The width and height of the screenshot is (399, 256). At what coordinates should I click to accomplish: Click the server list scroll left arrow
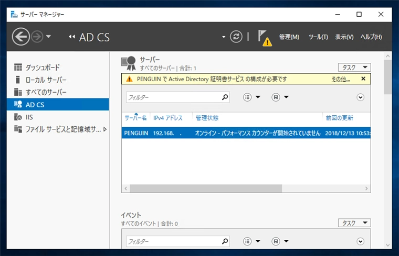(x=125, y=188)
